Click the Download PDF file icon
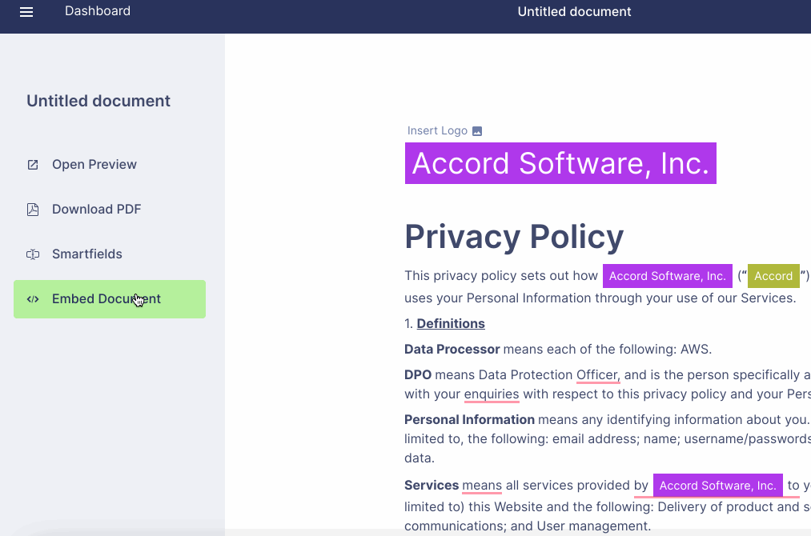The height and width of the screenshot is (536, 811). (x=33, y=210)
